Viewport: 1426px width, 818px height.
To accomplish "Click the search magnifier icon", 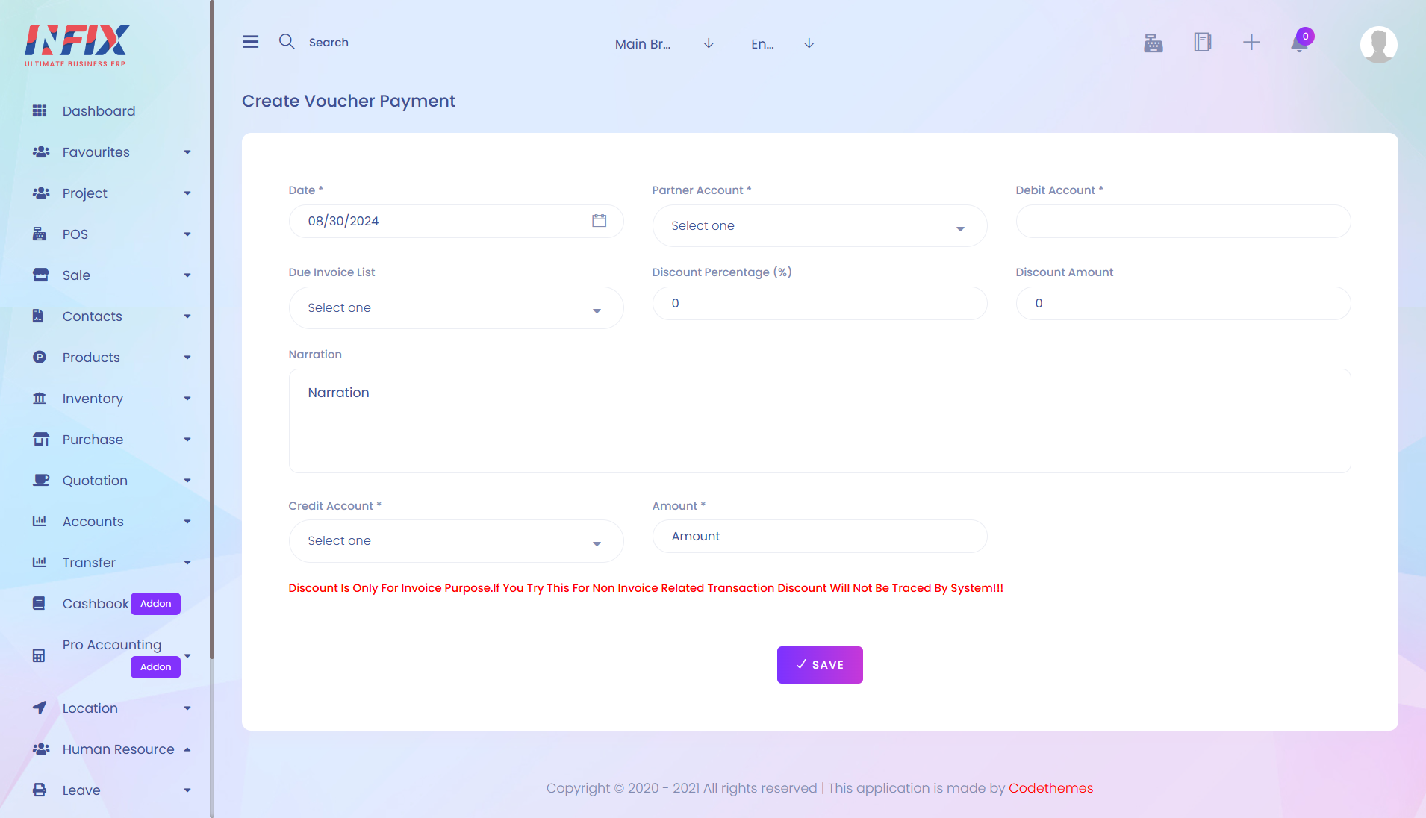I will point(287,42).
